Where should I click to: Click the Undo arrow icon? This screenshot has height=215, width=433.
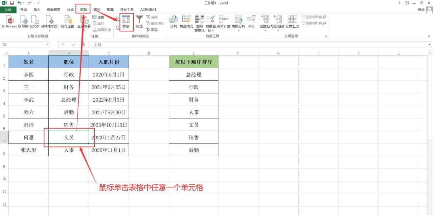coord(19,3)
